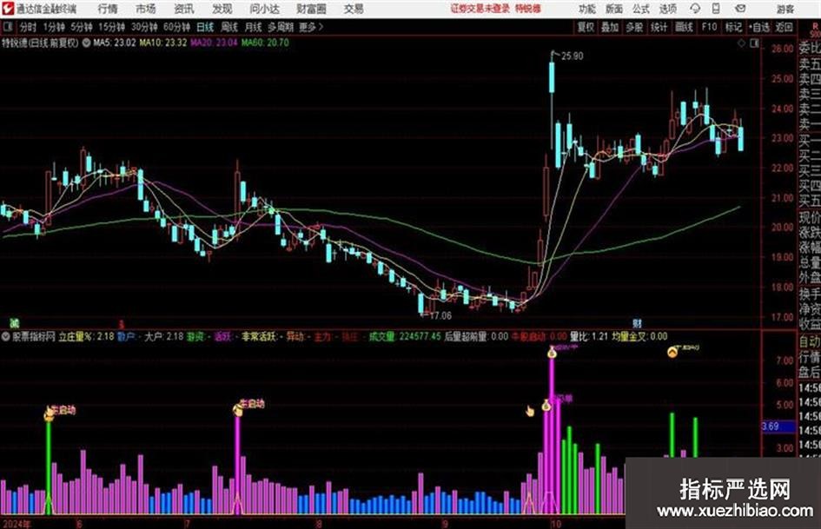The width and height of the screenshot is (821, 529).
Task: Select the 周线 weekly period tab
Action: [228, 27]
